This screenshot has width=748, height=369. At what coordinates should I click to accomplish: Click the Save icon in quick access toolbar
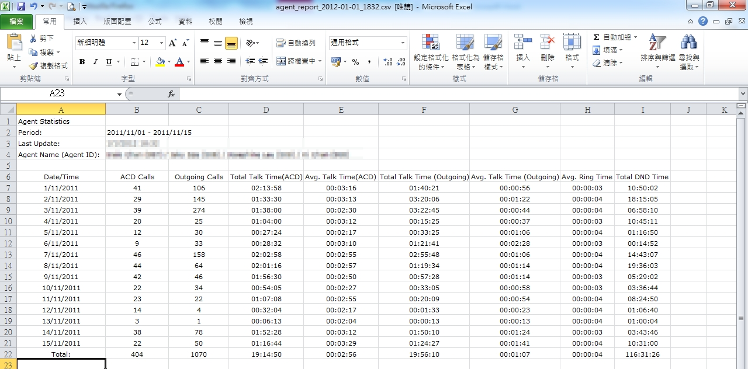(21, 7)
